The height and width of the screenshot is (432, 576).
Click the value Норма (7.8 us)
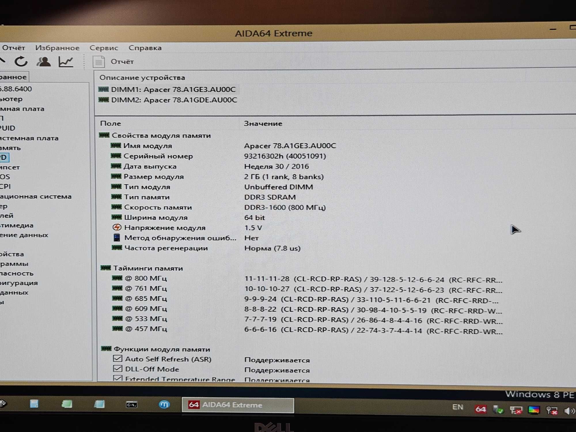tap(272, 248)
